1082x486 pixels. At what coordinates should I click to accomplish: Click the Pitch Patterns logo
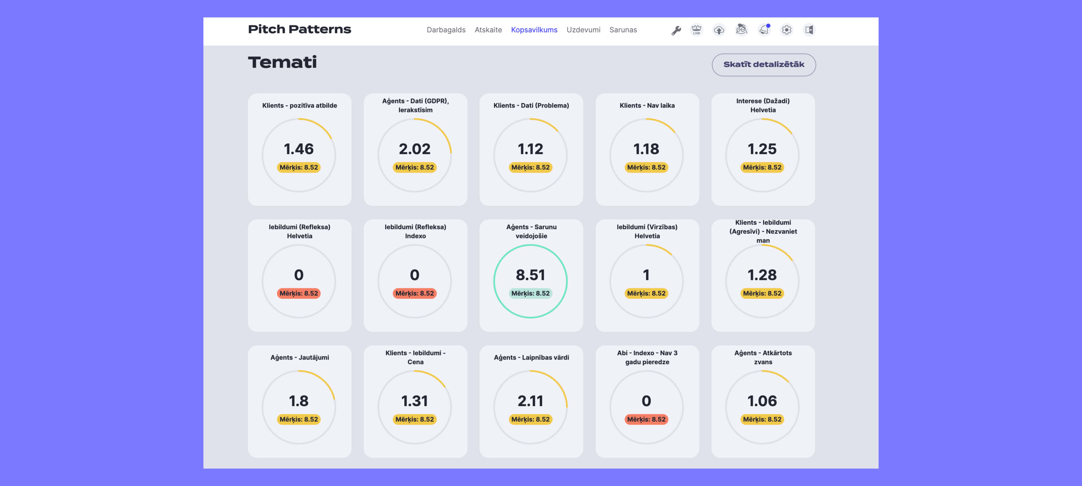point(300,29)
